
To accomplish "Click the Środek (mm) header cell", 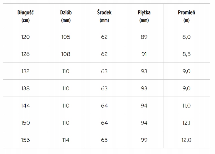I will point(104,16).
